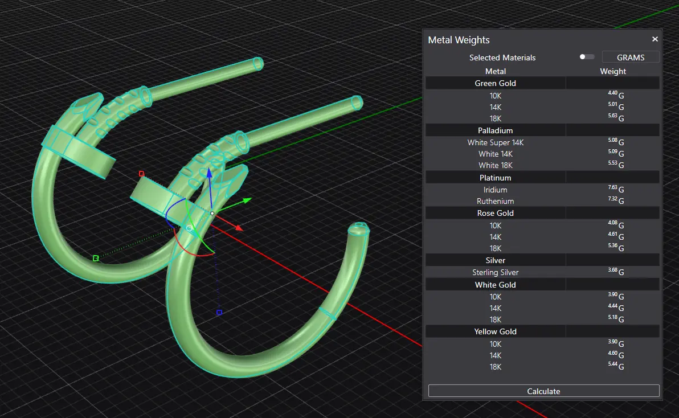Open the GRAMS unit selector
This screenshot has width=679, height=418.
tap(630, 57)
